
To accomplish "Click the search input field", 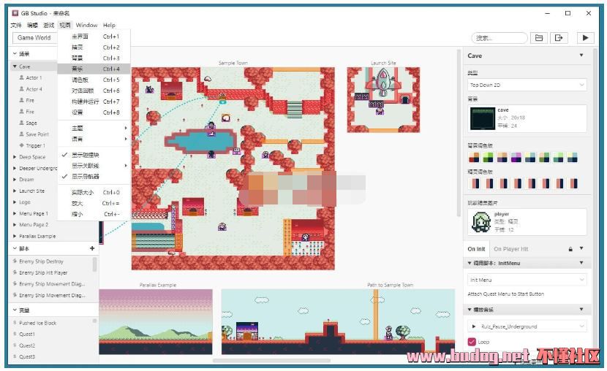I will 500,38.
